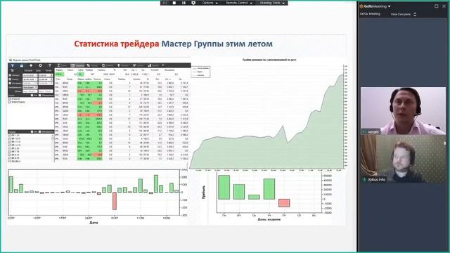Click the question mark help icon
Viewport: 450px width, 253px height.
pyautogui.click(x=49, y=65)
